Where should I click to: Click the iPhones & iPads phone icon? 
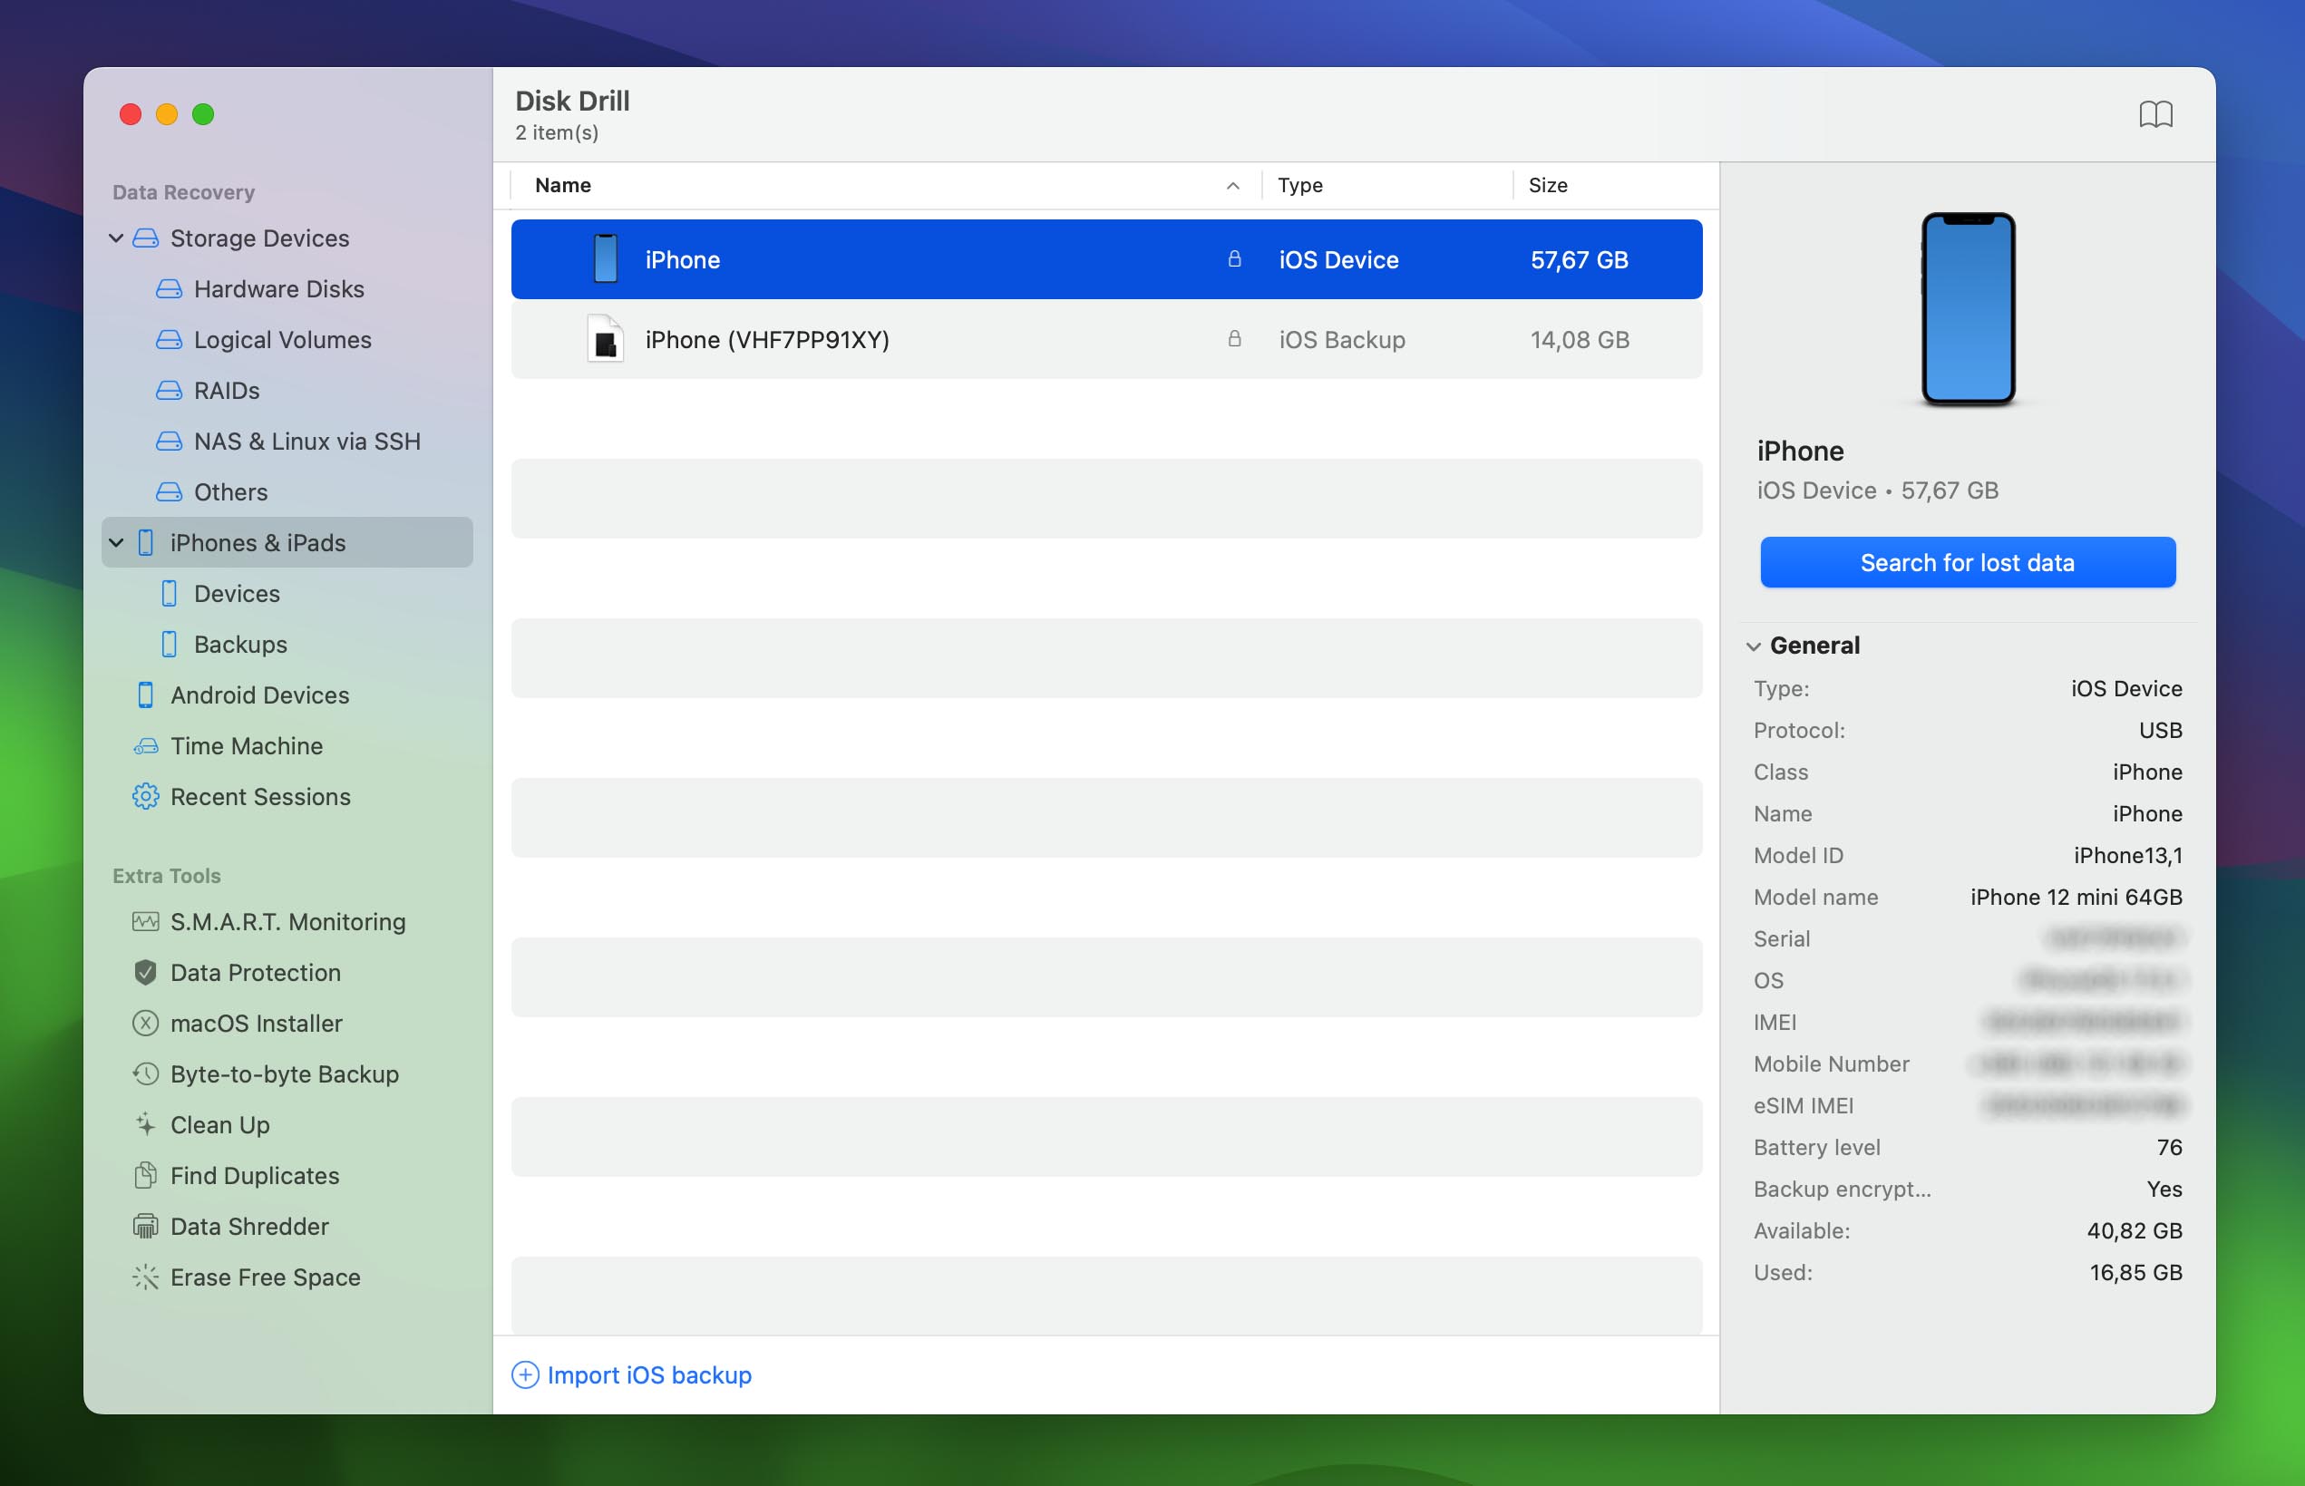click(x=146, y=542)
